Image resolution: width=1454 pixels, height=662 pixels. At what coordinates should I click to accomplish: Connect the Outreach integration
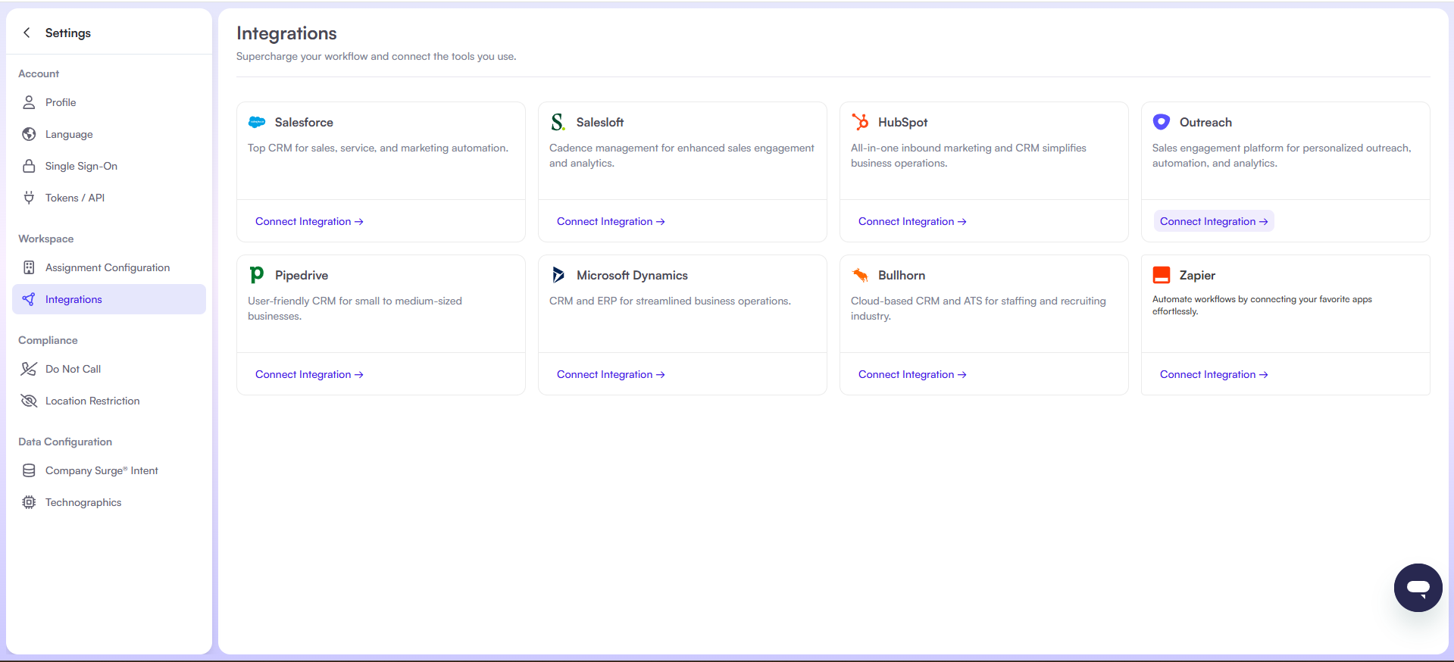coord(1213,221)
